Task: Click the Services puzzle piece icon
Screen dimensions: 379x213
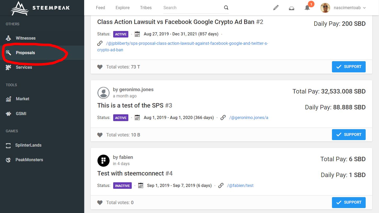Action: point(8,67)
